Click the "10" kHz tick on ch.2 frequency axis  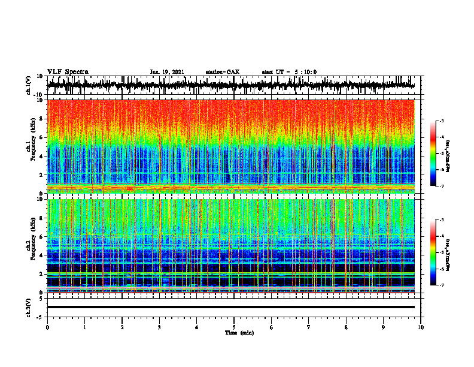point(40,199)
